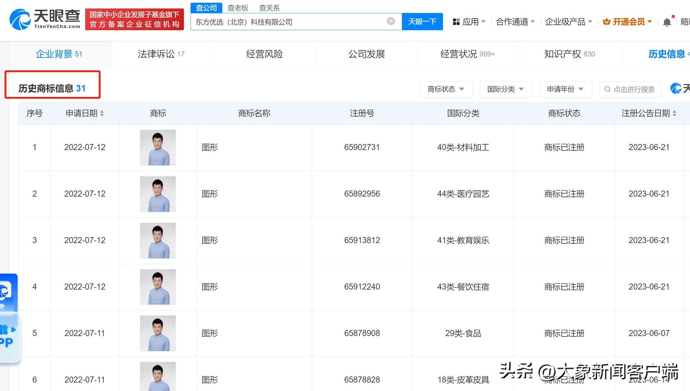This screenshot has width=690, height=391.
Task: Open the 开通会员 dropdown
Action: (x=627, y=22)
